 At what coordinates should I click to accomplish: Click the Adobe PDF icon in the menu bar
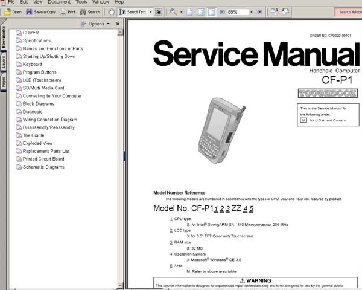click(3, 2)
